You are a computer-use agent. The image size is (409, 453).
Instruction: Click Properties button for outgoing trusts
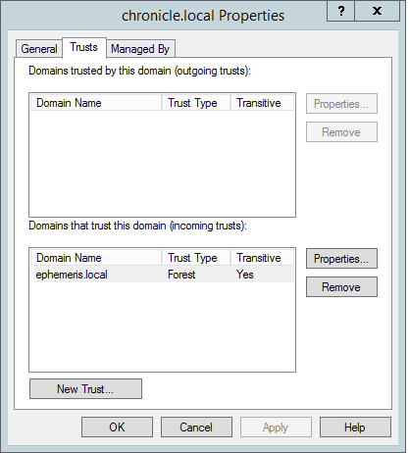coord(341,104)
